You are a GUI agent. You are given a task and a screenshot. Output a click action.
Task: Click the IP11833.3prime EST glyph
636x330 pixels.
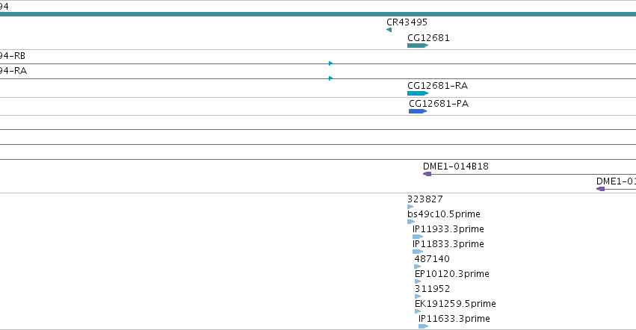click(418, 252)
